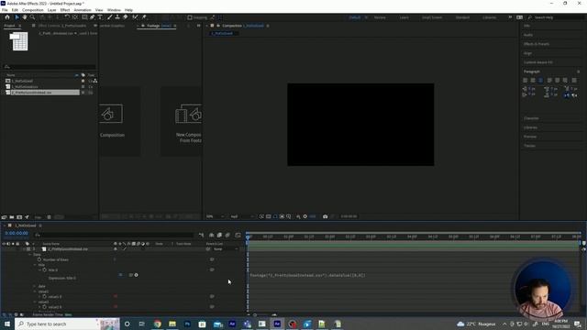The height and width of the screenshot is (330, 587).
Task: Open the expression language menu arrow for title 0
Action: (x=137, y=275)
